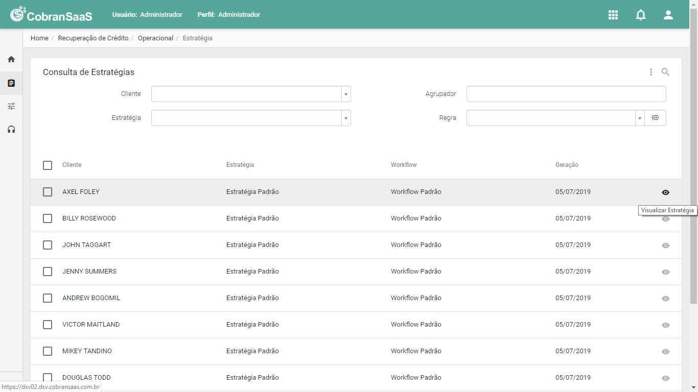Screen dimensions: 698x392
Task: Check the AXEL FOLEY row checkbox
Action: click(x=48, y=192)
